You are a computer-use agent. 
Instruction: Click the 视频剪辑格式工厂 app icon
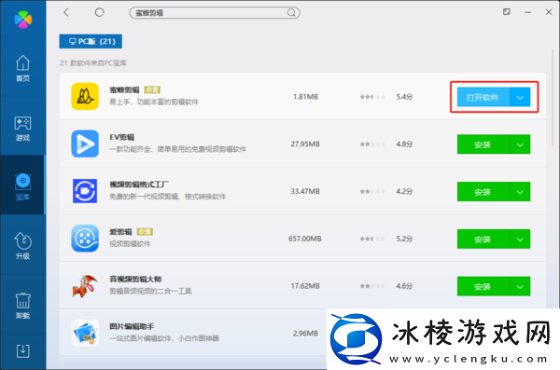[x=85, y=191]
